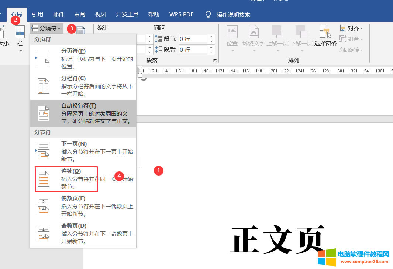Insert a Next Page (下一页) section break
This screenshot has width=393, height=269.
click(x=44, y=151)
